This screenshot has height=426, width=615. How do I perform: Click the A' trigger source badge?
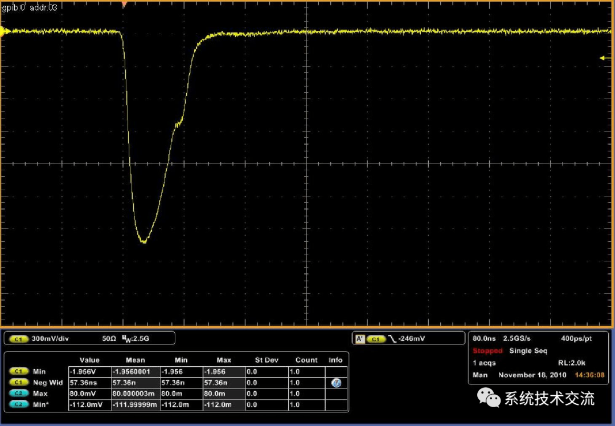click(359, 338)
